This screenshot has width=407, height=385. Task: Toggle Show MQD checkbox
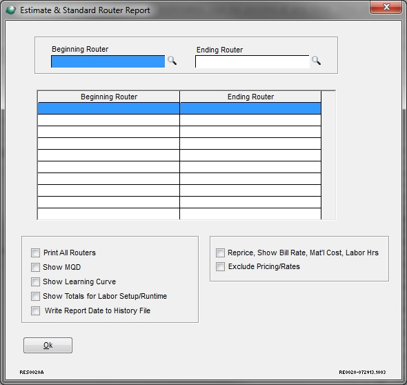[35, 267]
